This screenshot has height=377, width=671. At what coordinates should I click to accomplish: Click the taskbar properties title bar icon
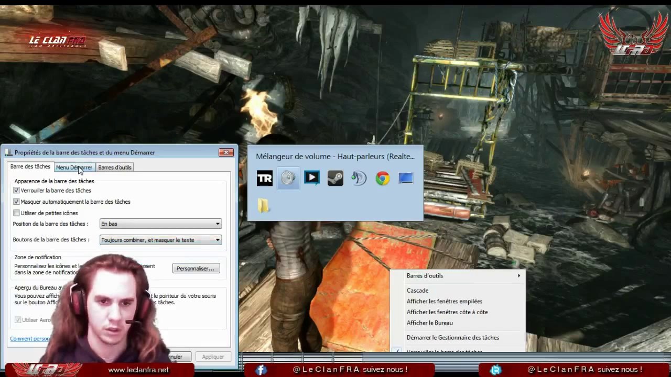[8, 152]
